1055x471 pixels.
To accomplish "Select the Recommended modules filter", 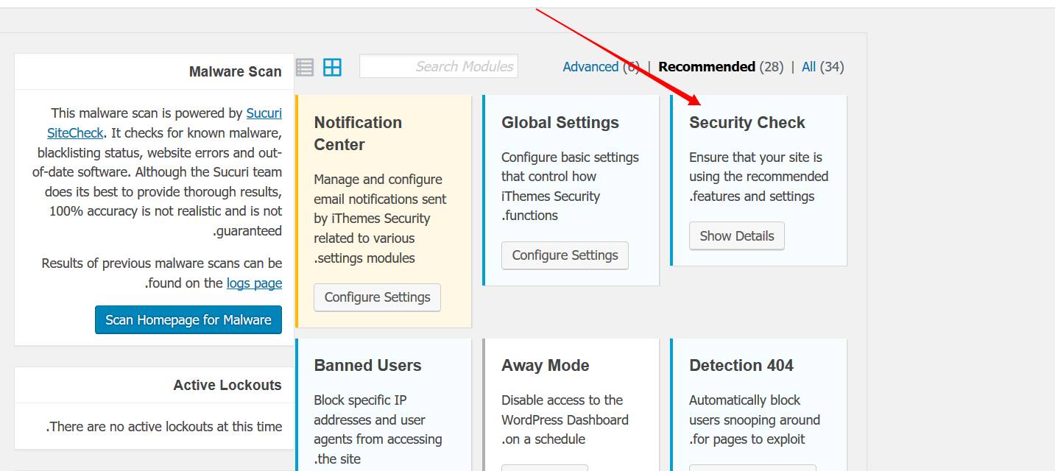I will tap(707, 66).
